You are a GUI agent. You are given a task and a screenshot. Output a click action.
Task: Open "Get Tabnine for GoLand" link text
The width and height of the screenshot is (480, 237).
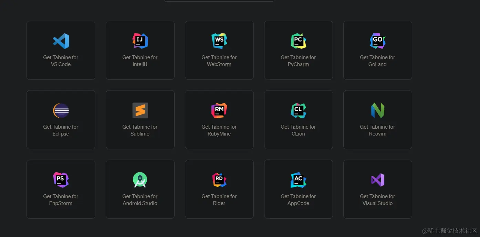coord(378,61)
